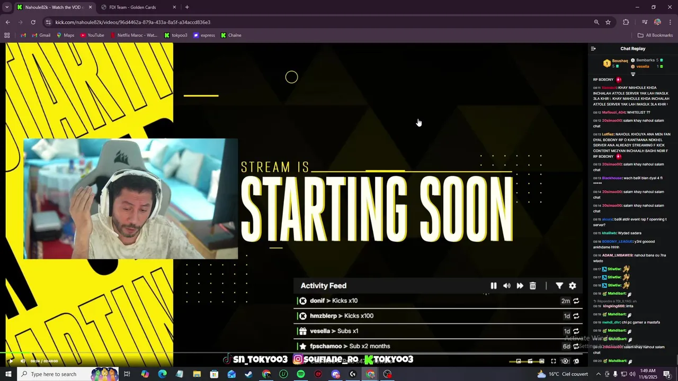Mute Activity Feed alerts
The height and width of the screenshot is (381, 678).
point(507,286)
